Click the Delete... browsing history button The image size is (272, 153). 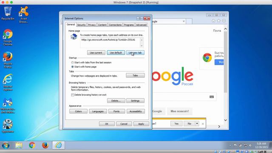116,101
